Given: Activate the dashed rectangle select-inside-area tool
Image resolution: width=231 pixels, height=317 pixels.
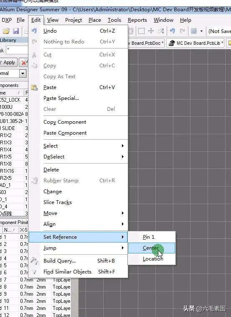Looking at the screenshot, I should click(x=141, y=31).
